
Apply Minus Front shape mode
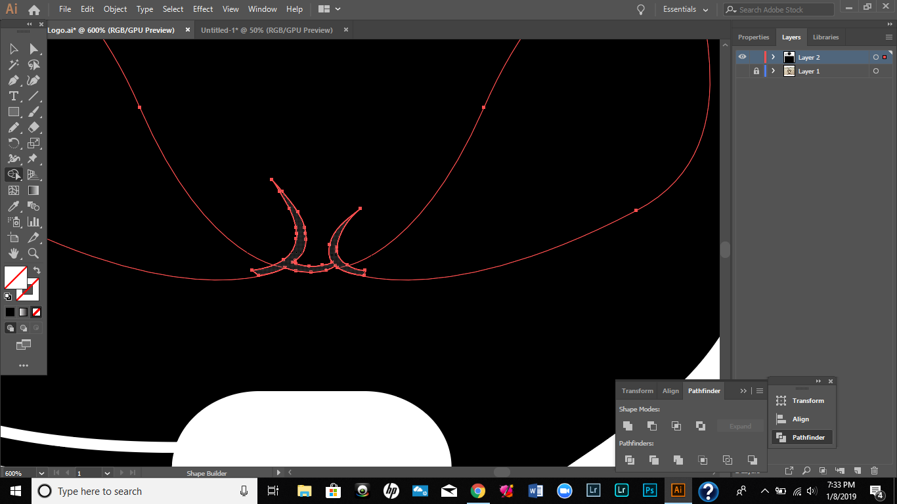[651, 425]
